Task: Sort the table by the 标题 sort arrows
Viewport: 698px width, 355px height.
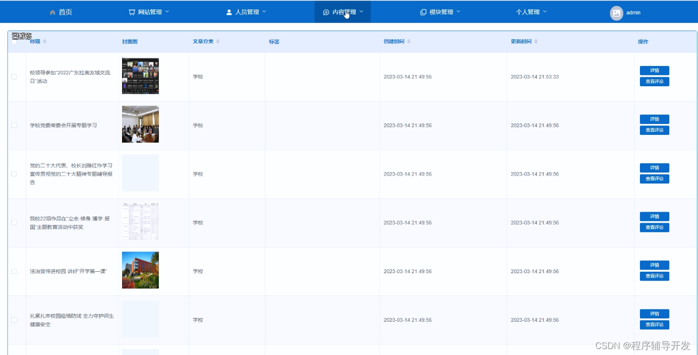Action: tap(45, 42)
